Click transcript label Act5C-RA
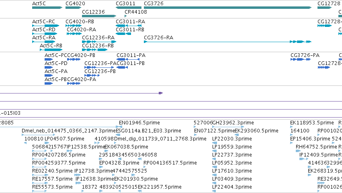The height and width of the screenshot is (193, 342). coord(44,38)
